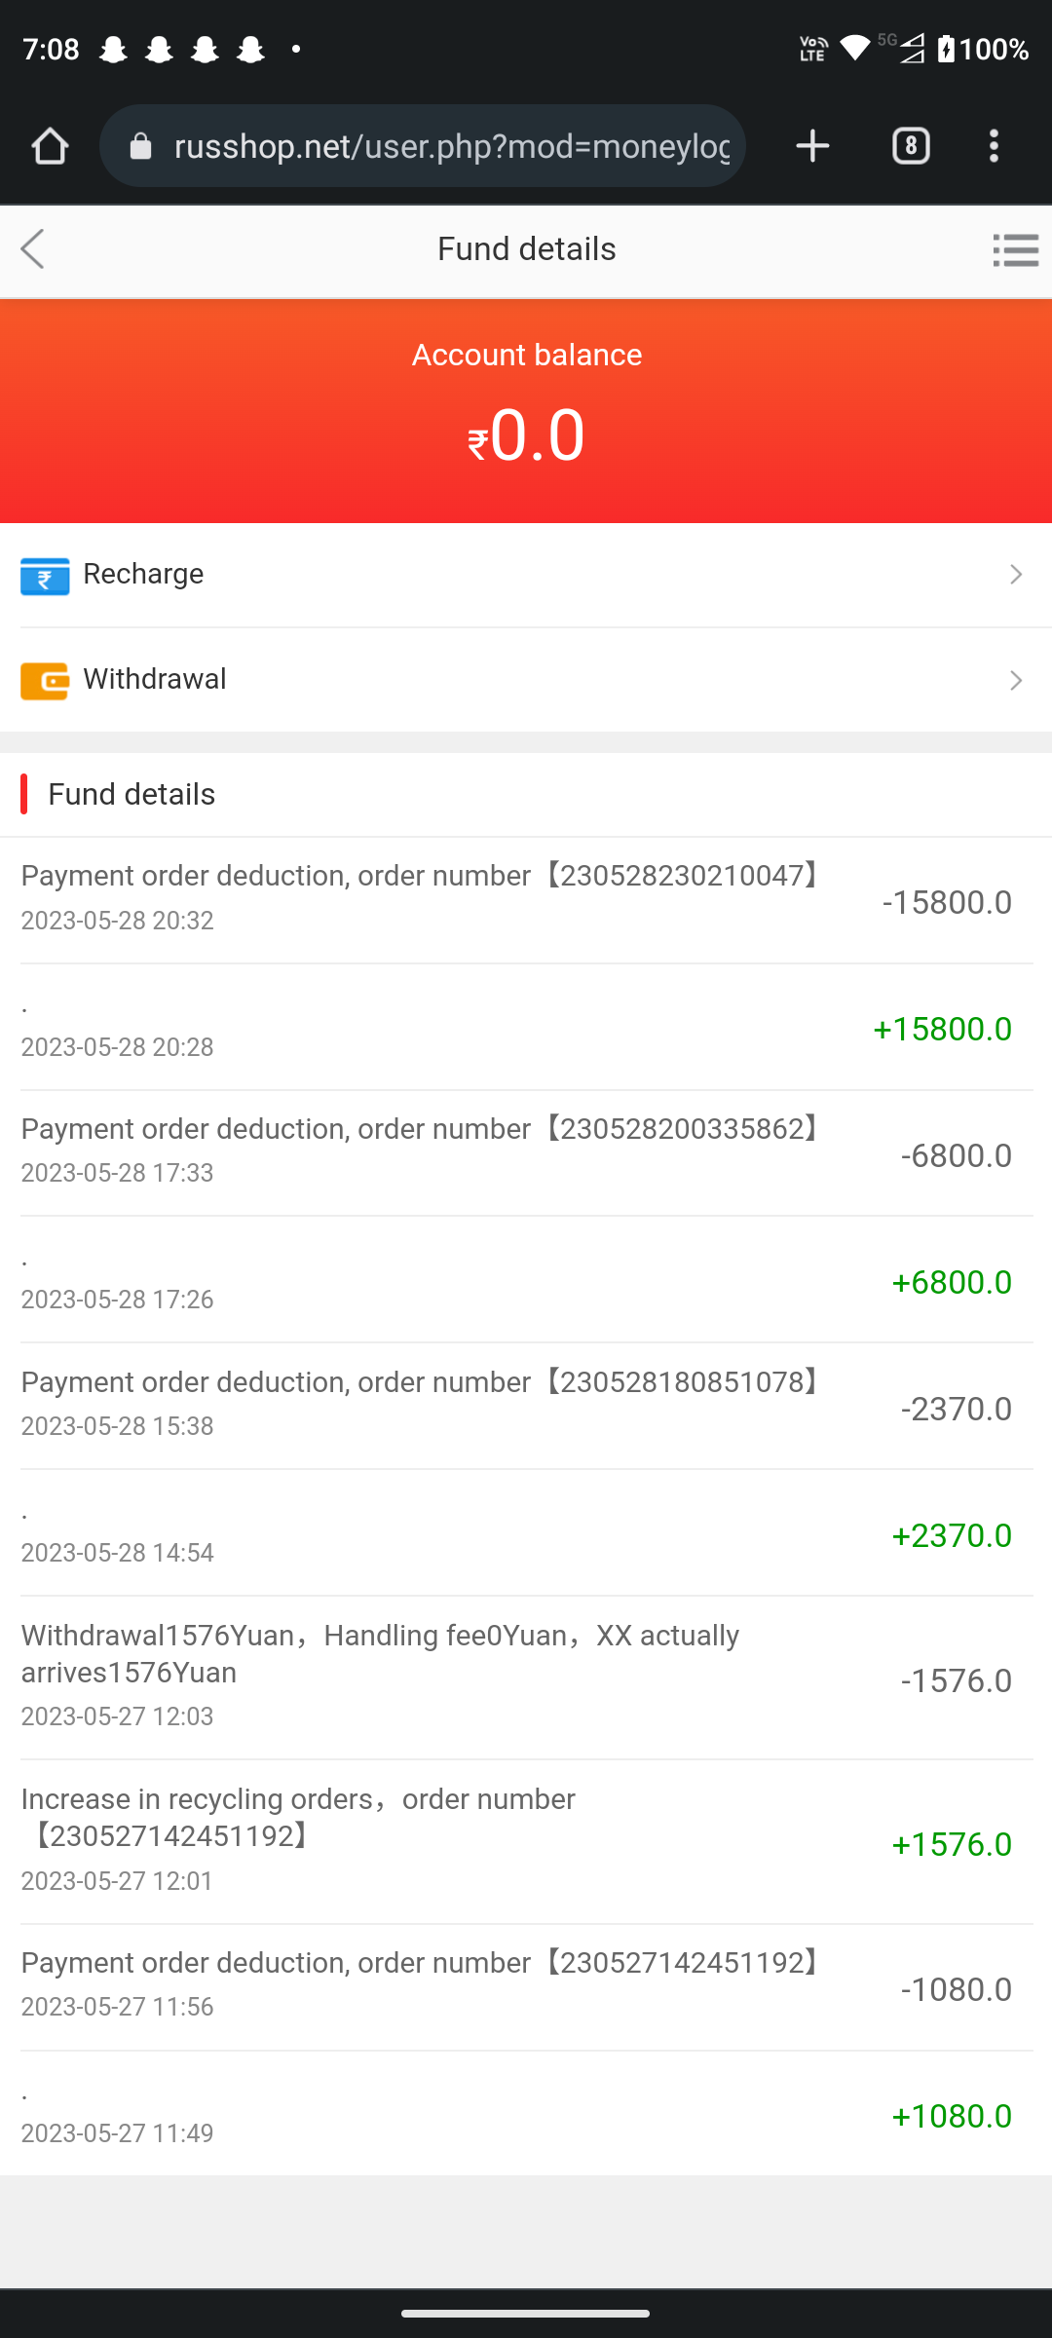Screen dimensions: 1052x2338
Task: Expand the Withdrawal row chevron
Action: point(1015,680)
